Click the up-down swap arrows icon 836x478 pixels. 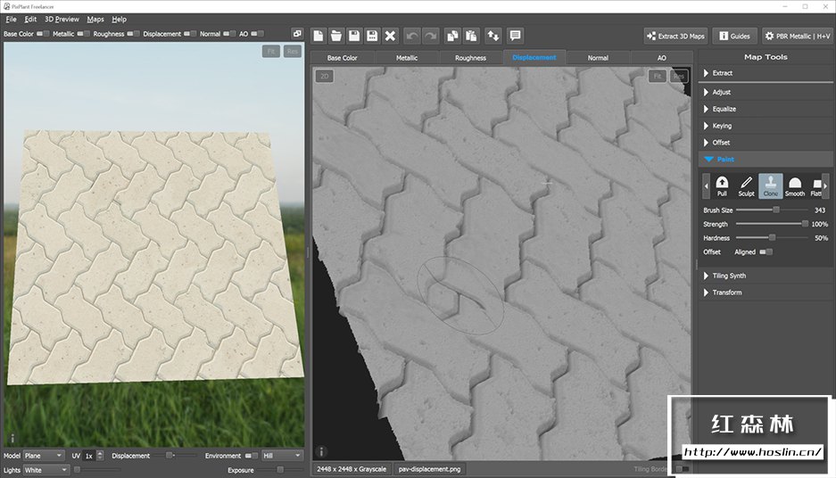tap(493, 36)
